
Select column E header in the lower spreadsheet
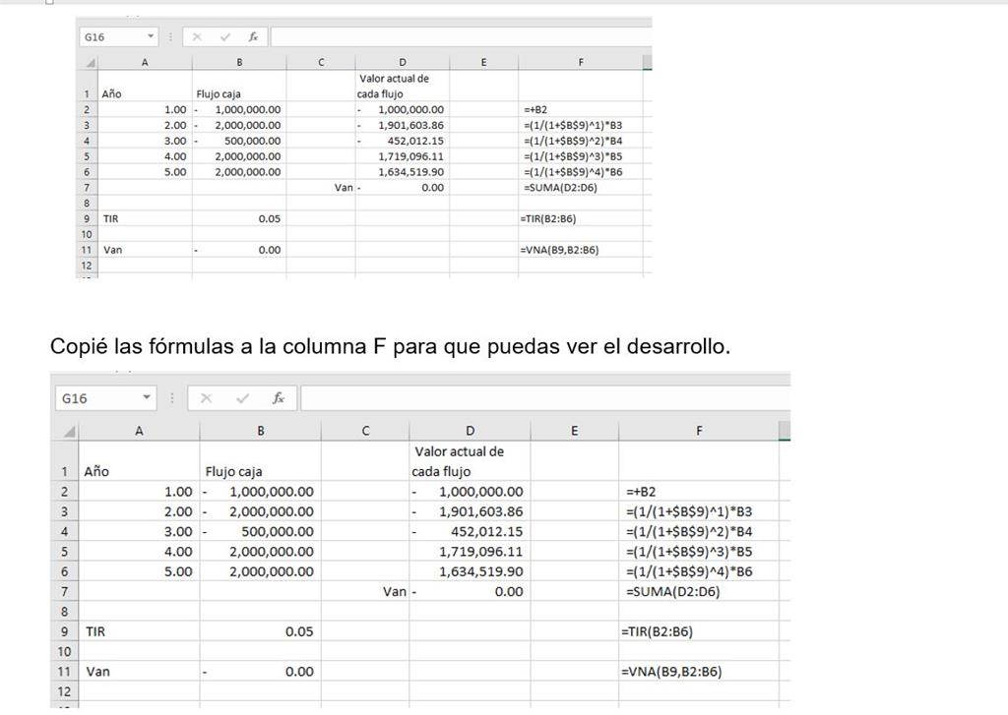pos(574,431)
